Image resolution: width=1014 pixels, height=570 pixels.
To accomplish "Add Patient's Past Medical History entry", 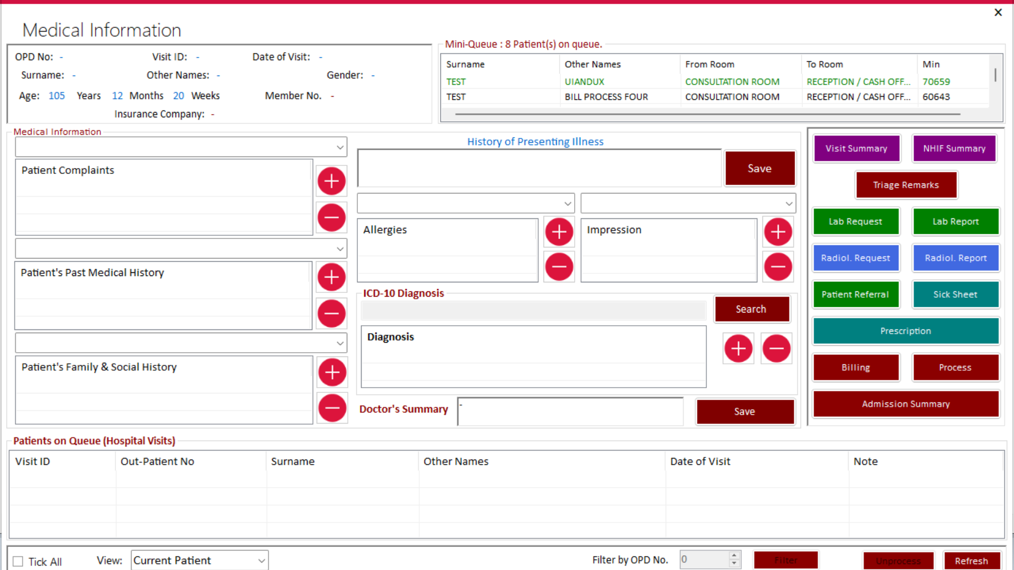I will pos(331,277).
